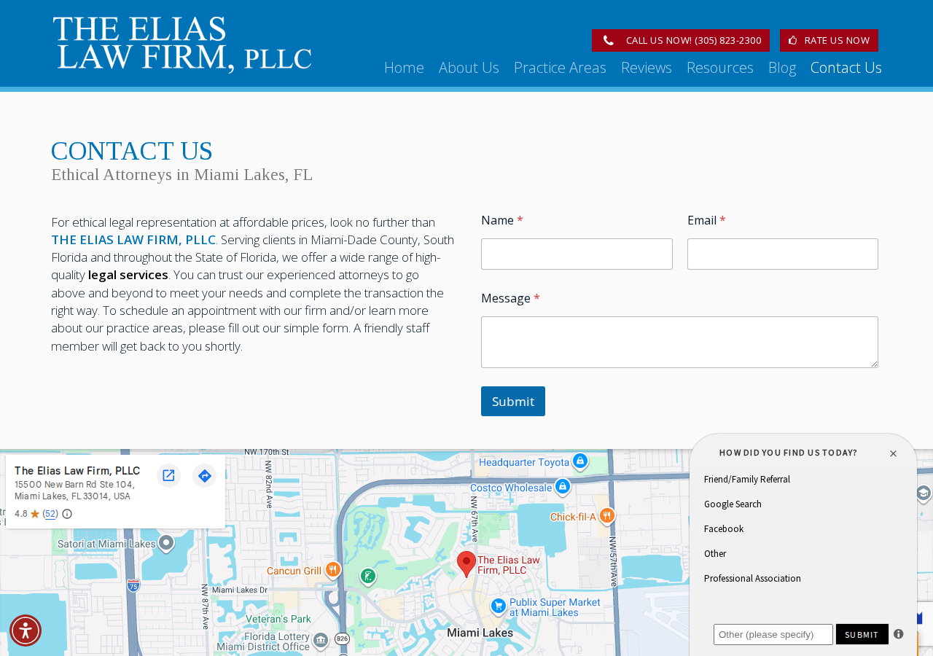Click directions arrow icon in map card
933x656 pixels.
(205, 476)
